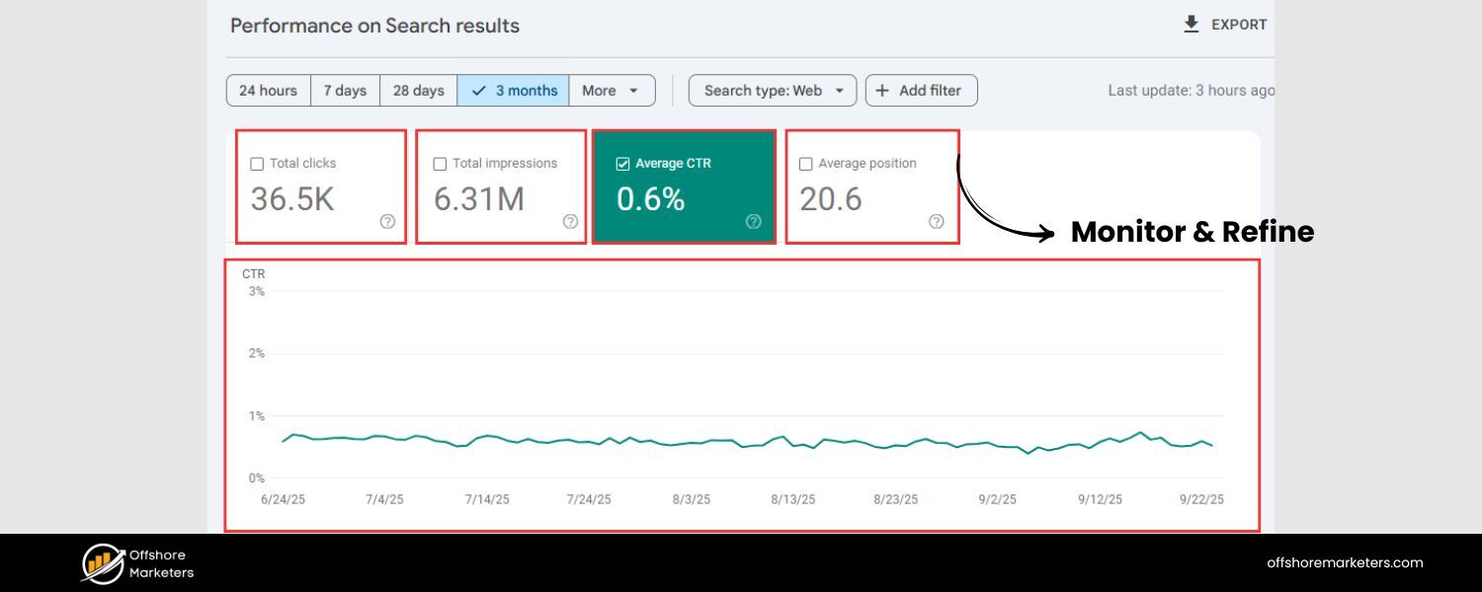Screen dimensions: 1482x592
Task: Click the help icon in Average CTR card
Action: [754, 221]
